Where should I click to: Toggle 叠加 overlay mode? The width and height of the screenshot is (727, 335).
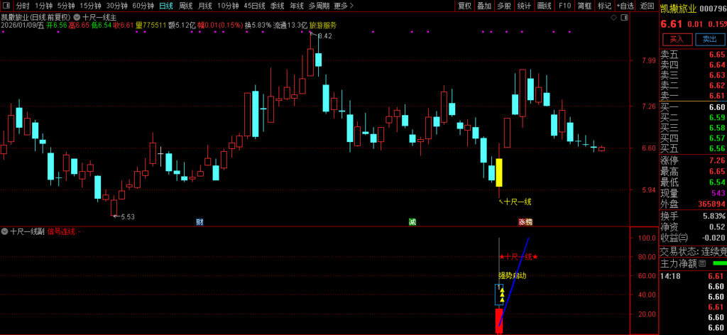tap(483, 6)
